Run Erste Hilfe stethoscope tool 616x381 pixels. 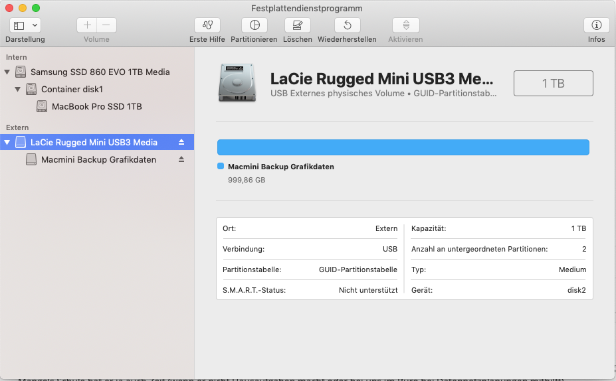click(x=207, y=25)
